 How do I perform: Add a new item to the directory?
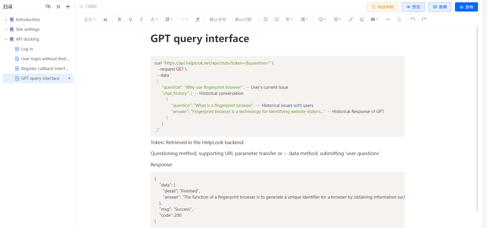68,7
